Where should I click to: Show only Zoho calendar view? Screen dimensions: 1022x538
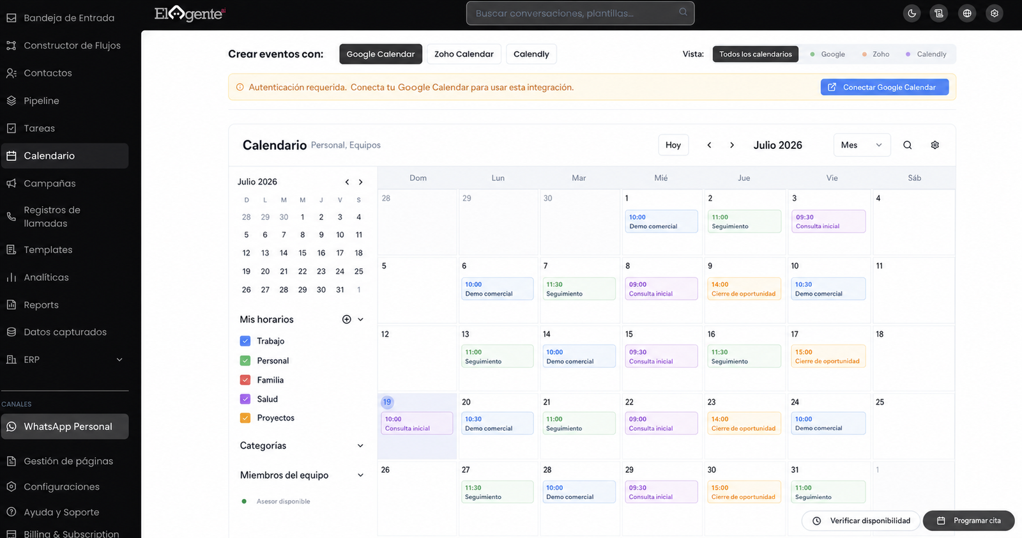tap(876, 54)
